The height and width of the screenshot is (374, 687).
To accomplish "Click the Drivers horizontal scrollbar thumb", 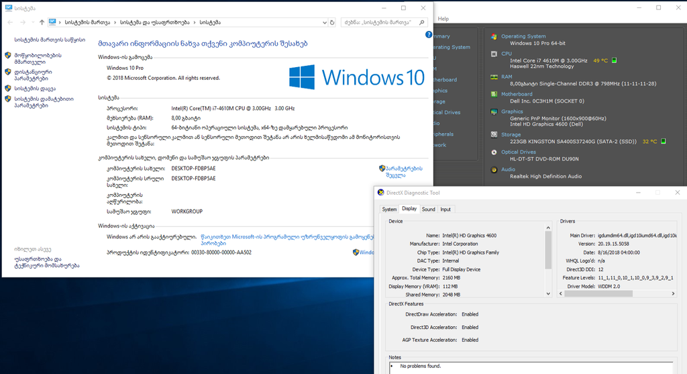I will point(598,294).
